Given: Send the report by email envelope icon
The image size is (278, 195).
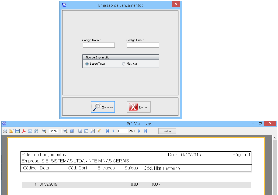Looking at the screenshot, I should 30,131.
